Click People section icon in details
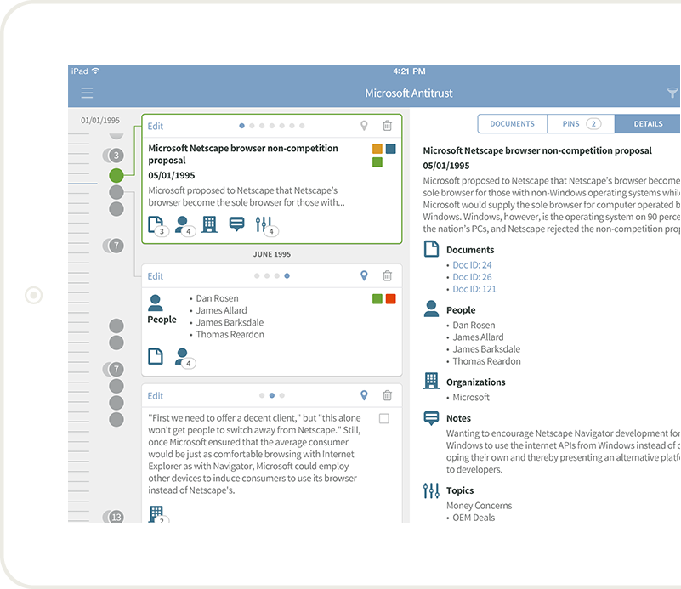The width and height of the screenshot is (681, 589). pyautogui.click(x=431, y=309)
